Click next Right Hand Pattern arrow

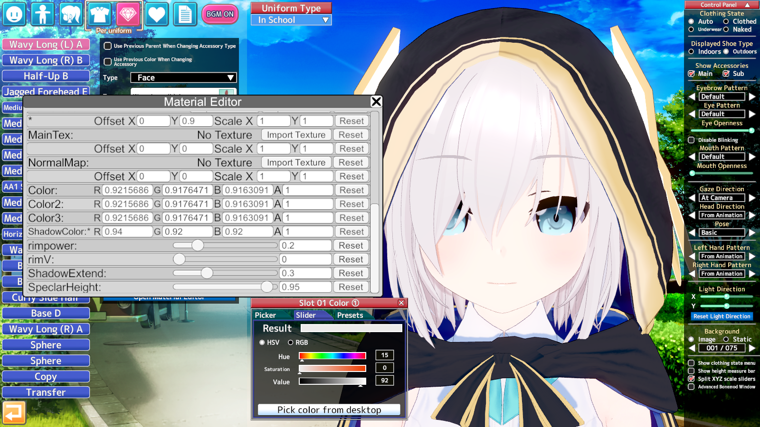pos(752,274)
